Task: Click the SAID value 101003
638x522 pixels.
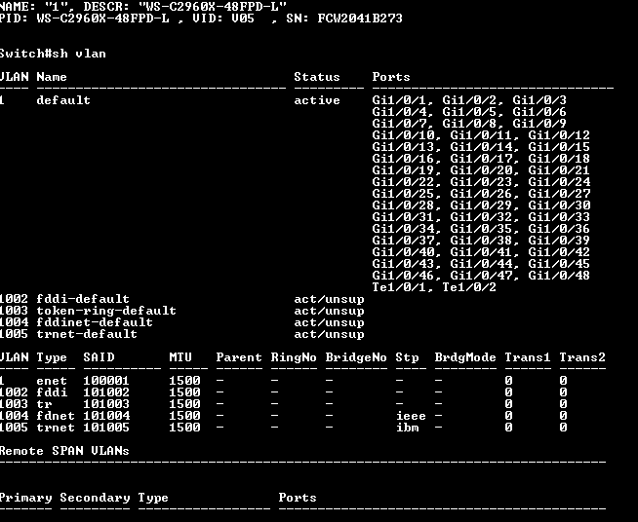Action: [106, 404]
